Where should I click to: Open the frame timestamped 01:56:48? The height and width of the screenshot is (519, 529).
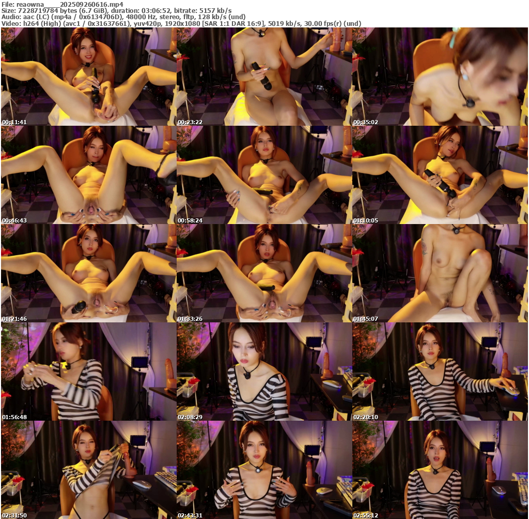point(88,372)
